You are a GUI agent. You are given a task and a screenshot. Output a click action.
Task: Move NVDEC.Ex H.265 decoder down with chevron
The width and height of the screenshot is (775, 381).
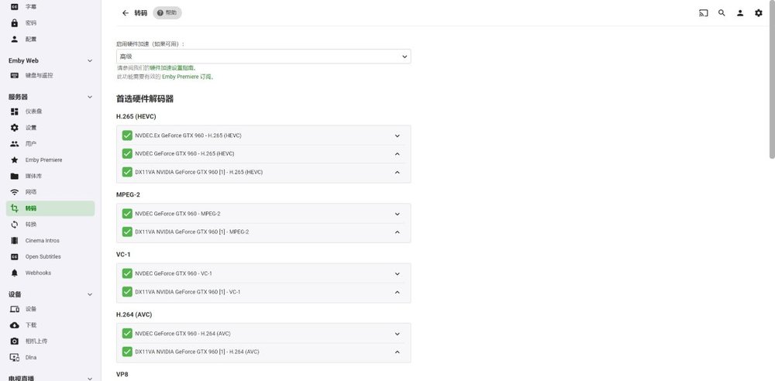(397, 136)
